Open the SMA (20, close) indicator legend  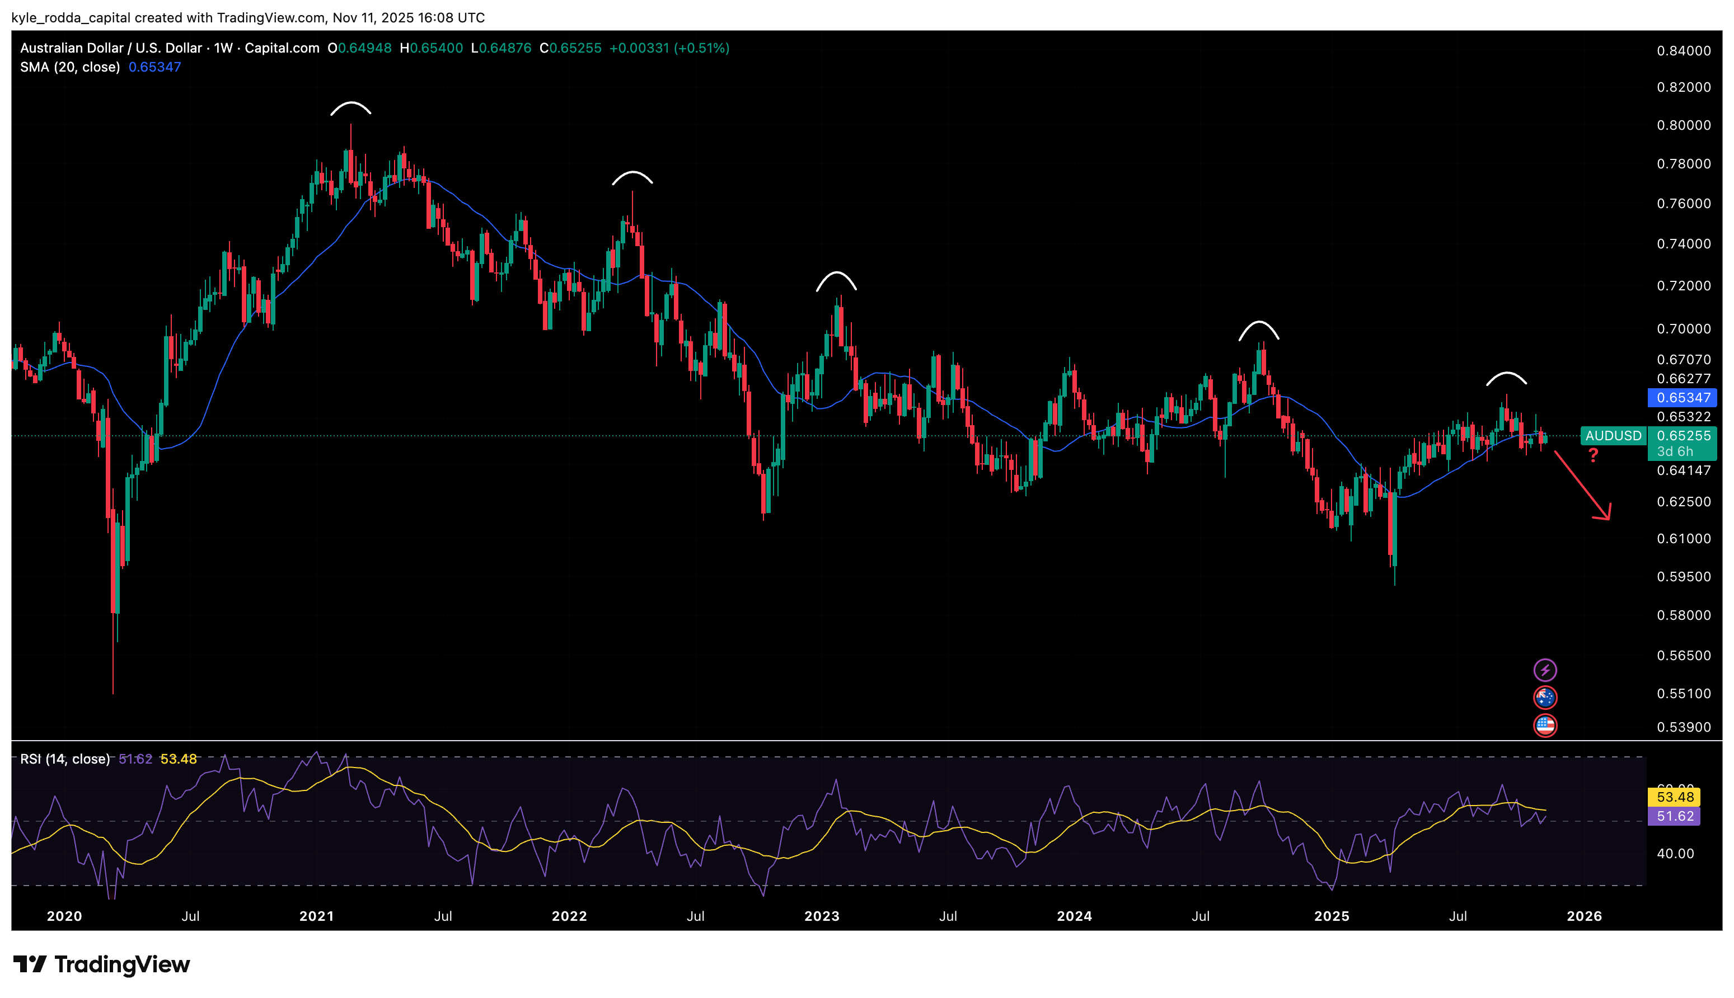pyautogui.click(x=70, y=67)
